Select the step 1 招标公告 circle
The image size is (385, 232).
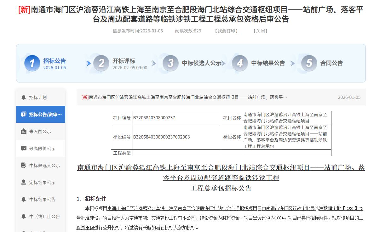pos(32,63)
